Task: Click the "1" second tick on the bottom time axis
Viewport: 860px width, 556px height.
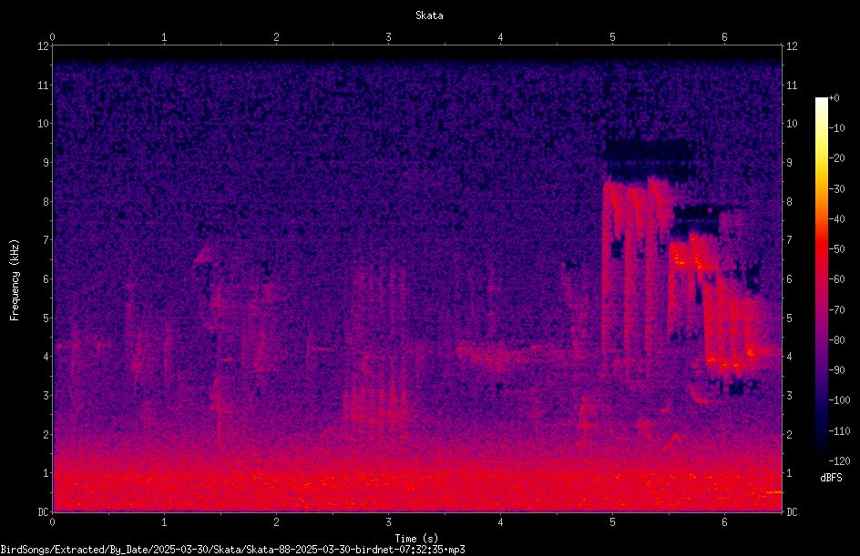Action: click(x=164, y=522)
